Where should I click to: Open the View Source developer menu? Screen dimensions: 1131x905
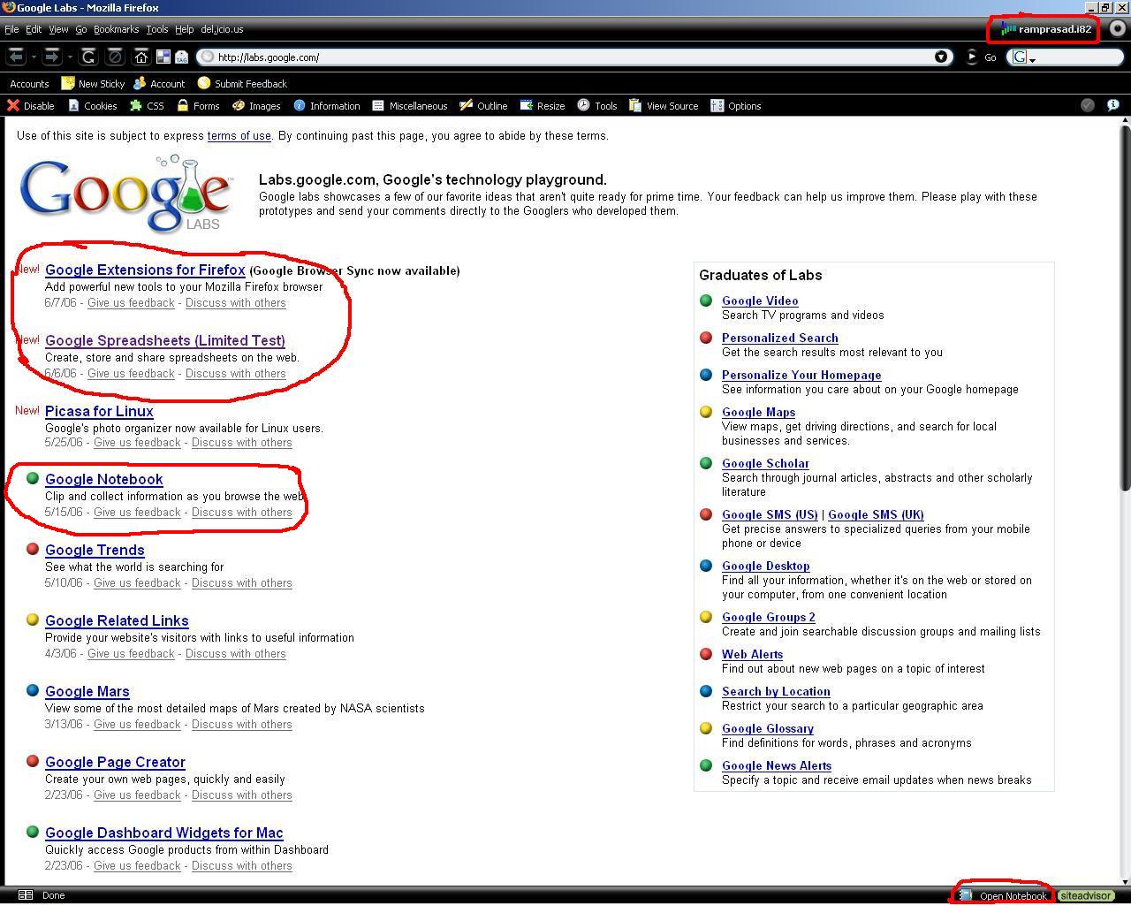click(x=664, y=105)
